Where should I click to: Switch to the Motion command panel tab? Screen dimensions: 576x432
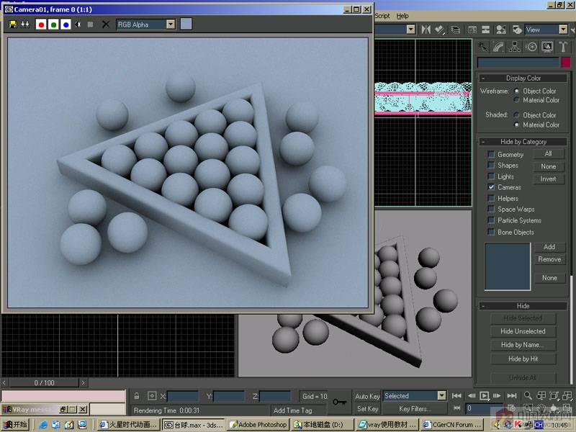(531, 47)
